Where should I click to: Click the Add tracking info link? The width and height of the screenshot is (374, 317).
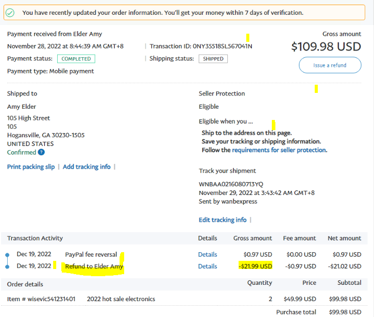86,167
